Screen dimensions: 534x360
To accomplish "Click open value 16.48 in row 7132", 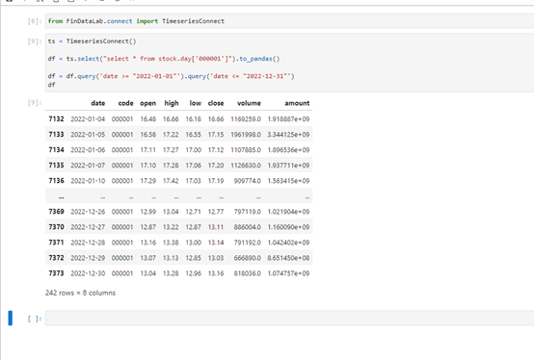I will point(148,119).
